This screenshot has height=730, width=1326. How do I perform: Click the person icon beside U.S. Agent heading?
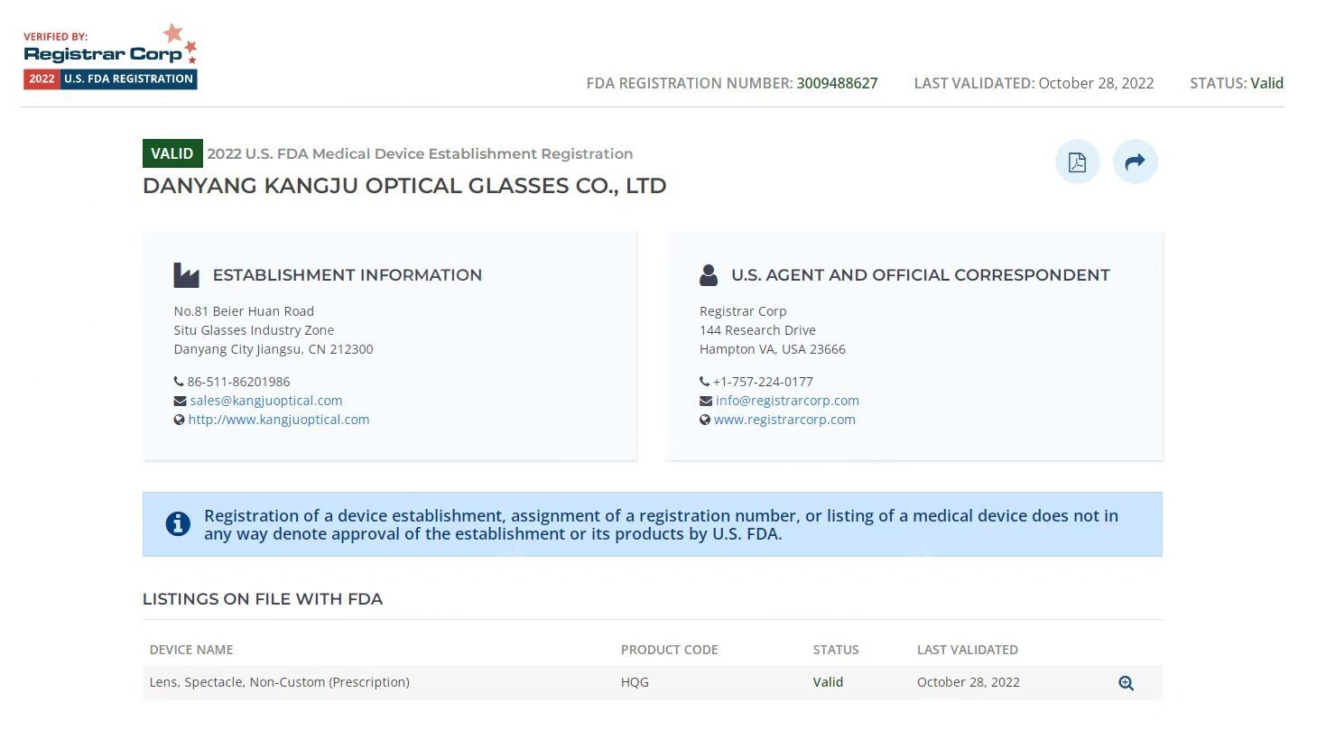(x=709, y=275)
